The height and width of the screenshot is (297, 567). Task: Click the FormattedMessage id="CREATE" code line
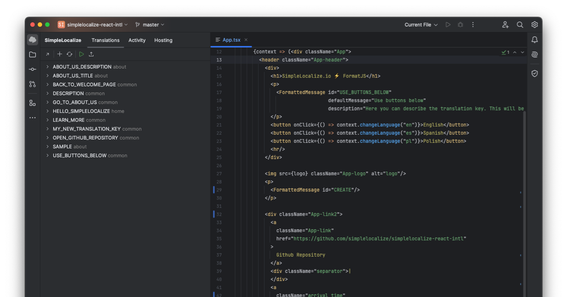click(x=315, y=190)
